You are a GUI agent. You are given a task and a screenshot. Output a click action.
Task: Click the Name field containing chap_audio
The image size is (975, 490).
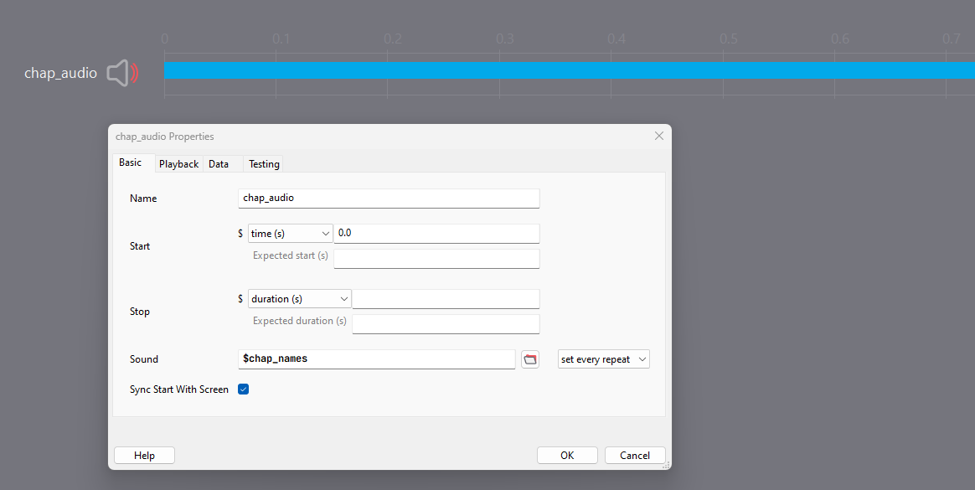point(389,199)
